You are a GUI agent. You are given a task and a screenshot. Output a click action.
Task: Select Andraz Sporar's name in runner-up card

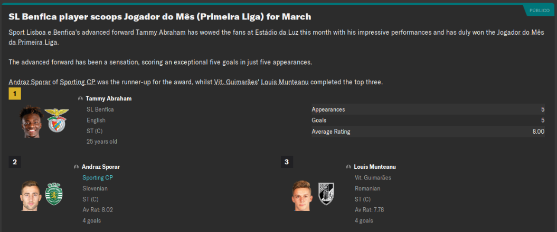[101, 167]
